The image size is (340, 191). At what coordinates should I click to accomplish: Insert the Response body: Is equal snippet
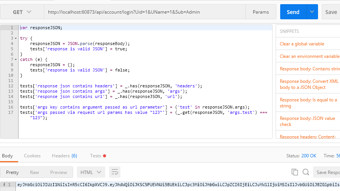click(308, 103)
